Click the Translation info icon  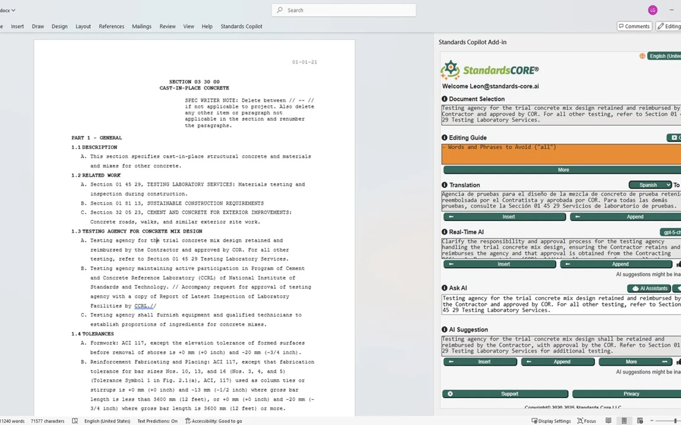click(444, 185)
